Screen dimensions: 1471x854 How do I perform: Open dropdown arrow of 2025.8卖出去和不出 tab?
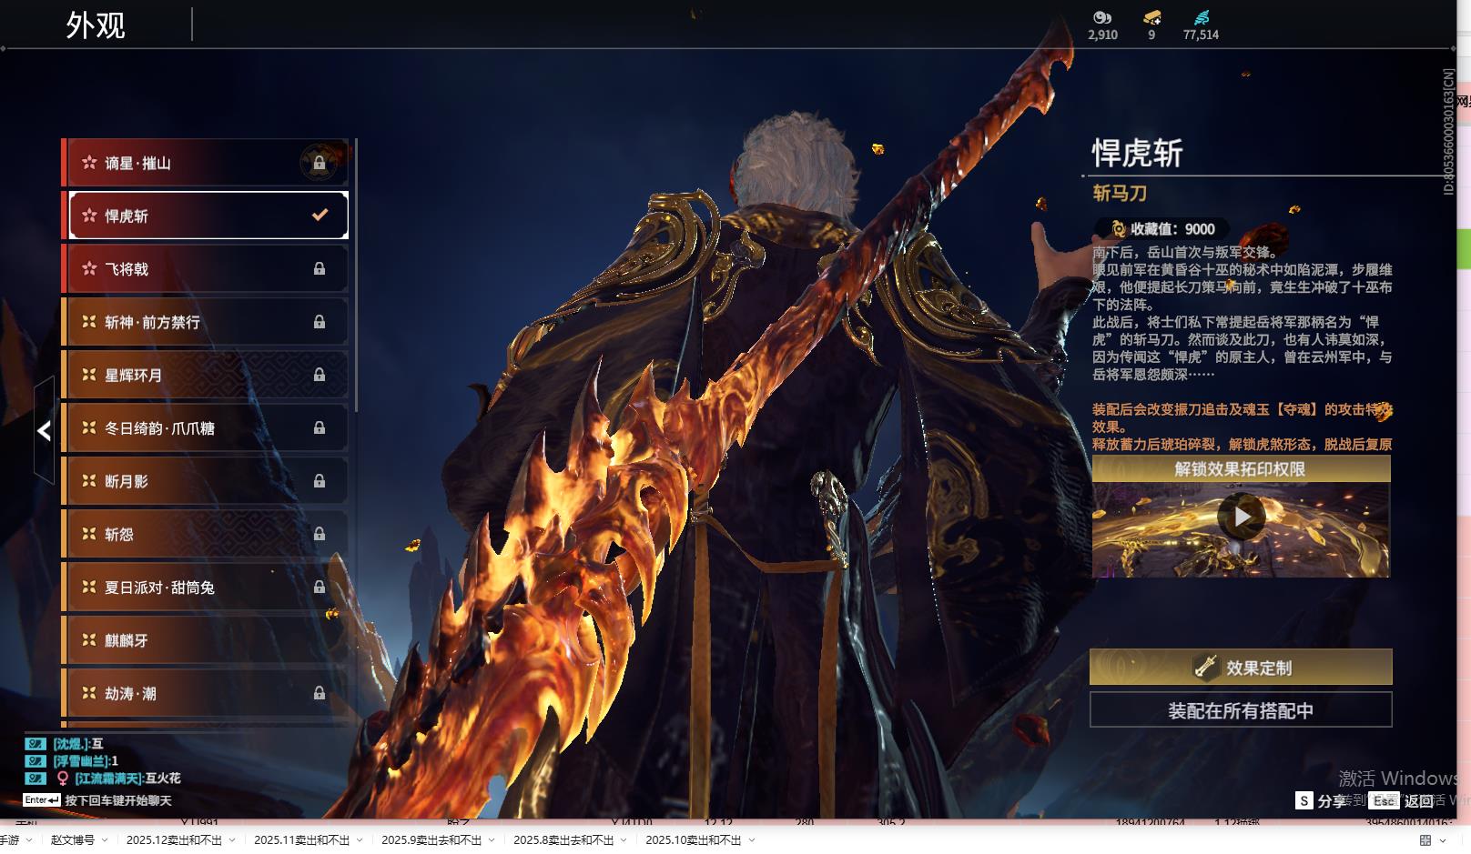point(624,840)
